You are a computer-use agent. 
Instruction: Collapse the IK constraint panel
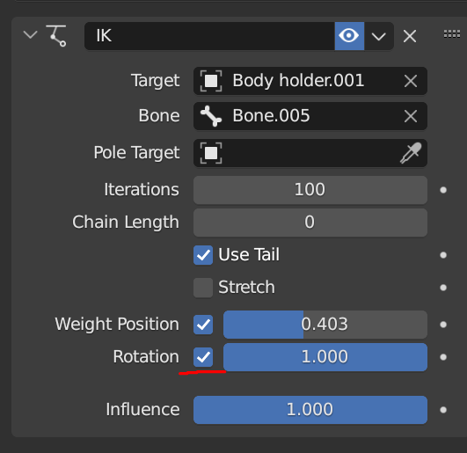click(x=31, y=35)
